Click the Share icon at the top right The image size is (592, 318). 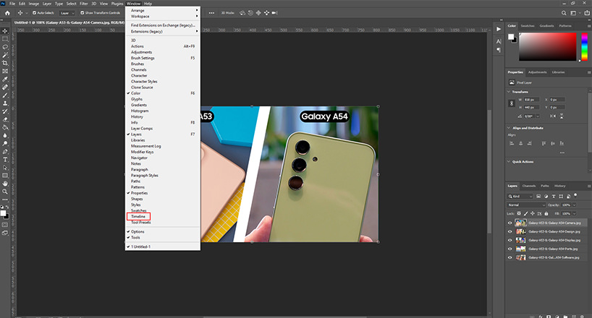587,13
